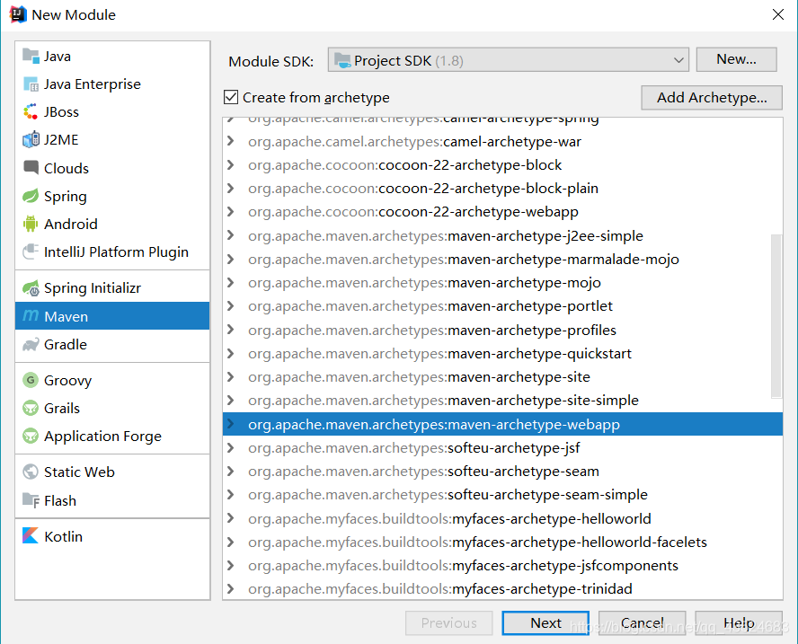Image resolution: width=798 pixels, height=644 pixels.
Task: Click the Groovy 'G' icon
Action: [31, 380]
